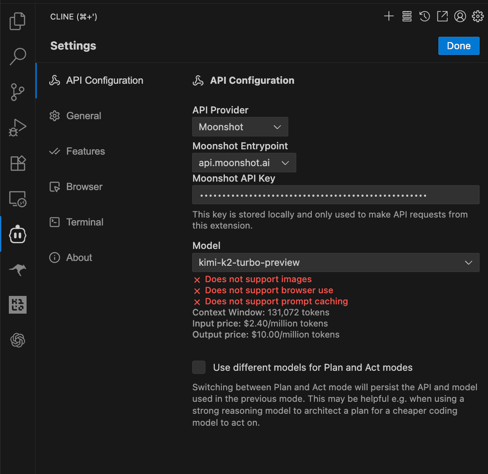The height and width of the screenshot is (474, 488).
Task: Open Source Control in the activity bar
Action: (17, 92)
